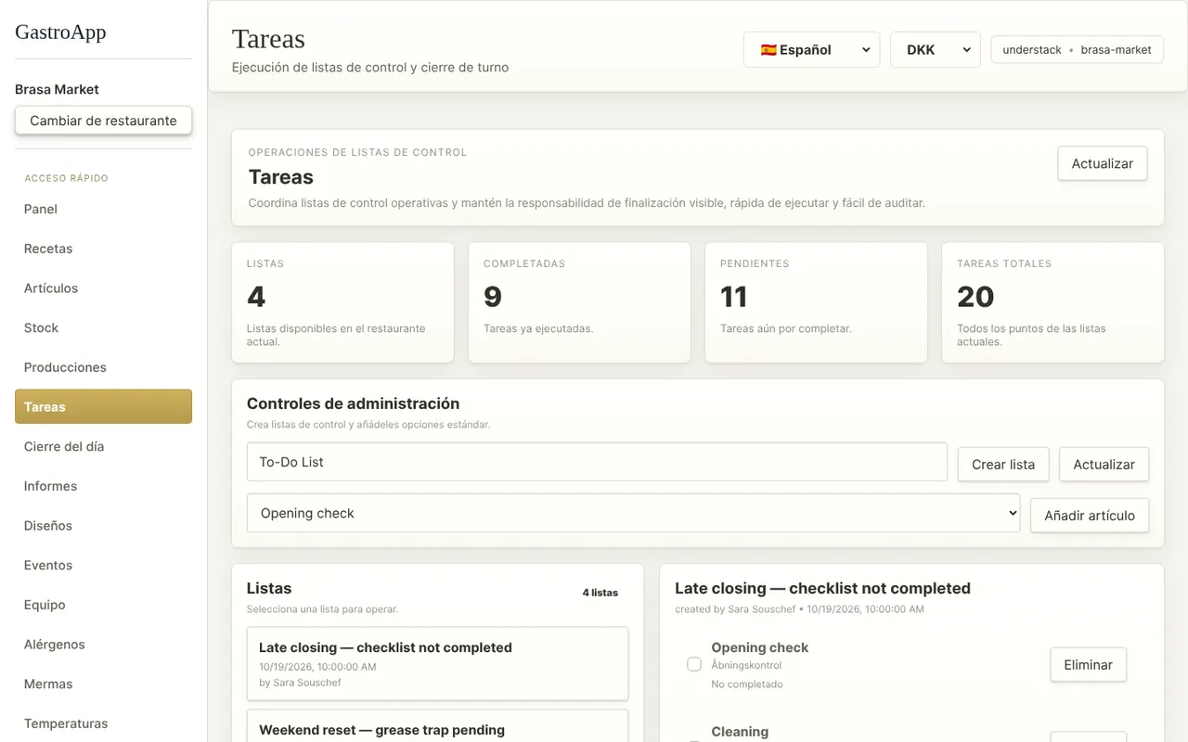Go to Equipo in the sidebar

click(x=103, y=605)
